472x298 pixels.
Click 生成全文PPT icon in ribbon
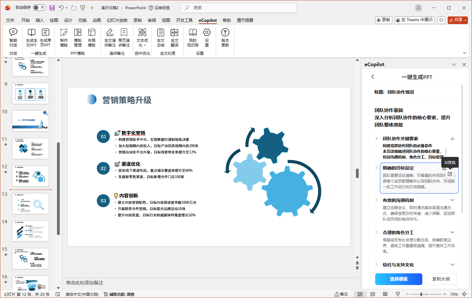click(x=31, y=38)
